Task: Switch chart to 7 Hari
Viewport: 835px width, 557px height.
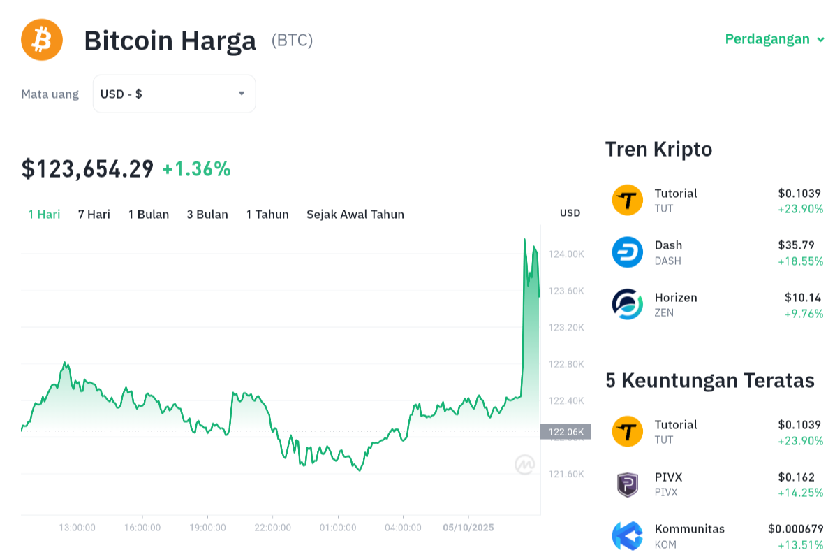Action: (94, 215)
